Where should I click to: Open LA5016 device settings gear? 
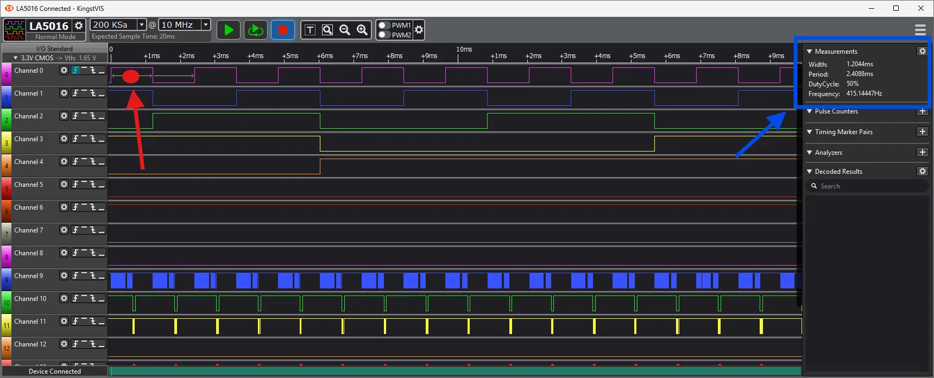tap(79, 26)
